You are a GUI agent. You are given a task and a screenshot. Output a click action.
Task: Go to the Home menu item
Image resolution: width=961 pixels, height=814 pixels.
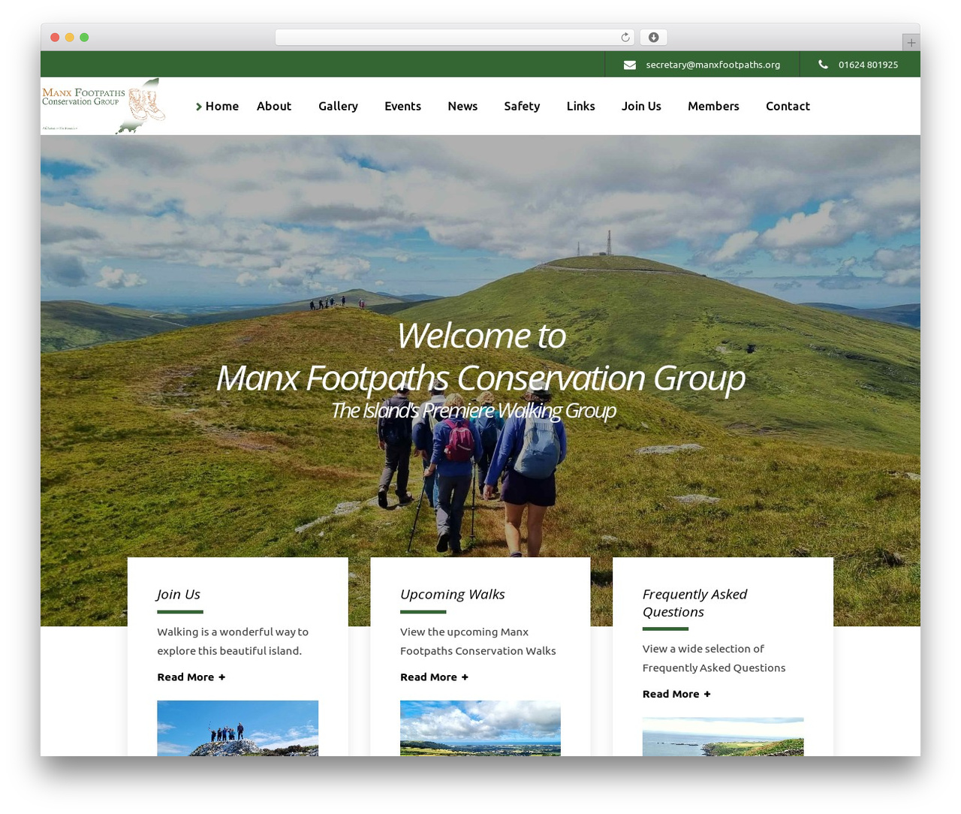(222, 106)
